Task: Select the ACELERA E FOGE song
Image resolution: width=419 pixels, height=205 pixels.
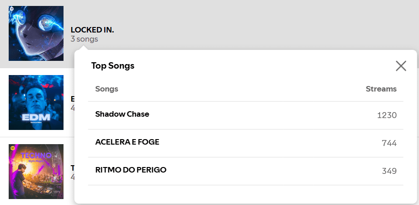Action: (127, 142)
